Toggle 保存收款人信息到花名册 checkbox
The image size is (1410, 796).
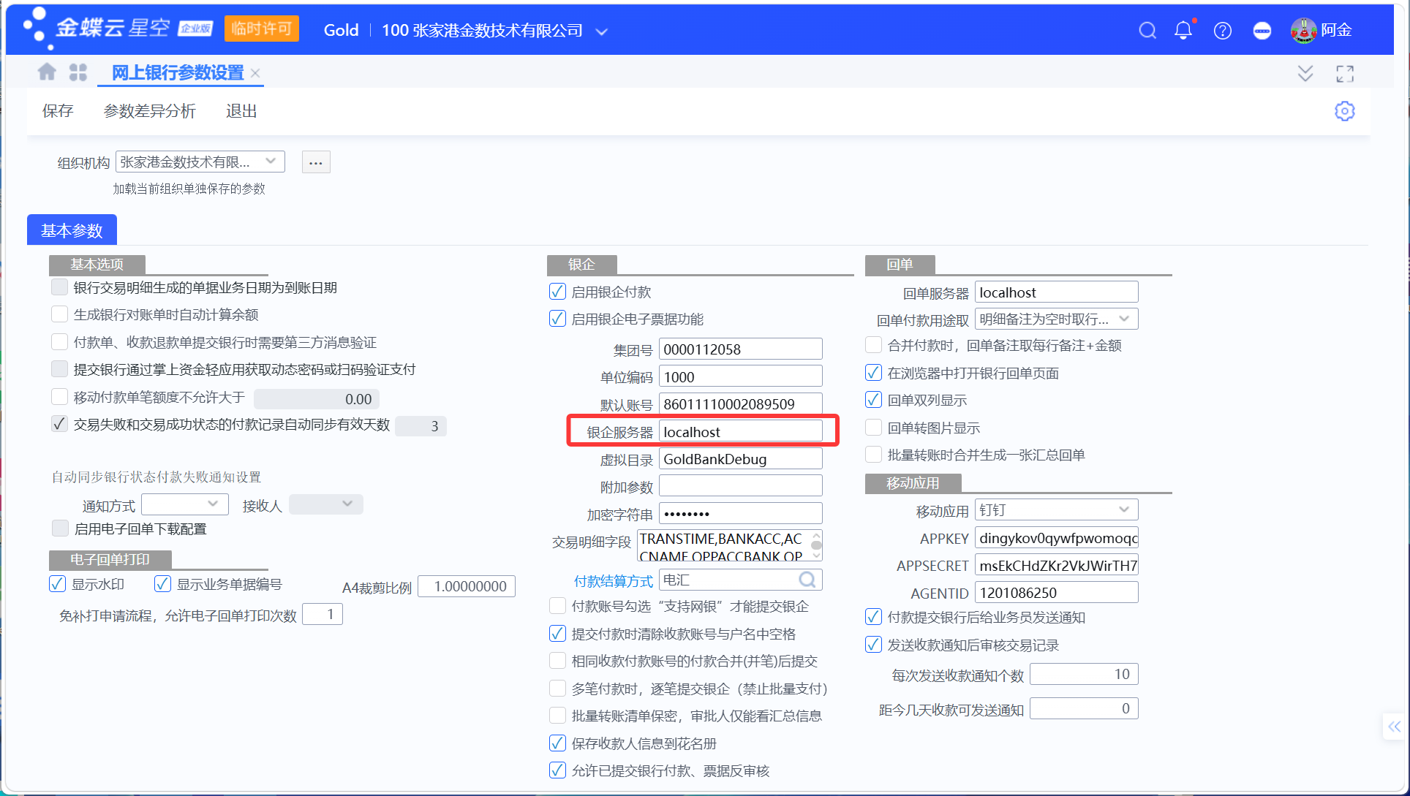(x=557, y=743)
